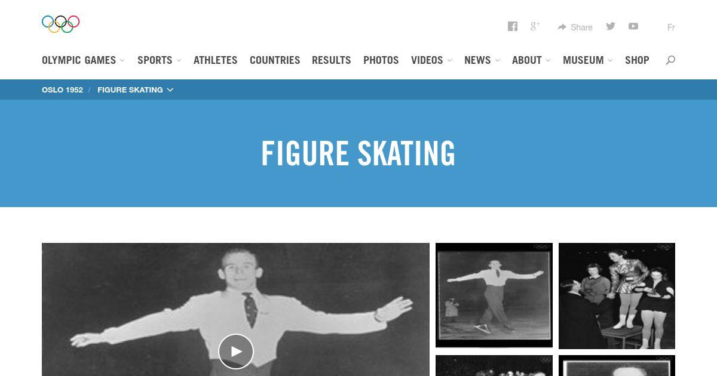The image size is (717, 376).
Task: Open the search magnifier icon
Action: pyautogui.click(x=670, y=60)
